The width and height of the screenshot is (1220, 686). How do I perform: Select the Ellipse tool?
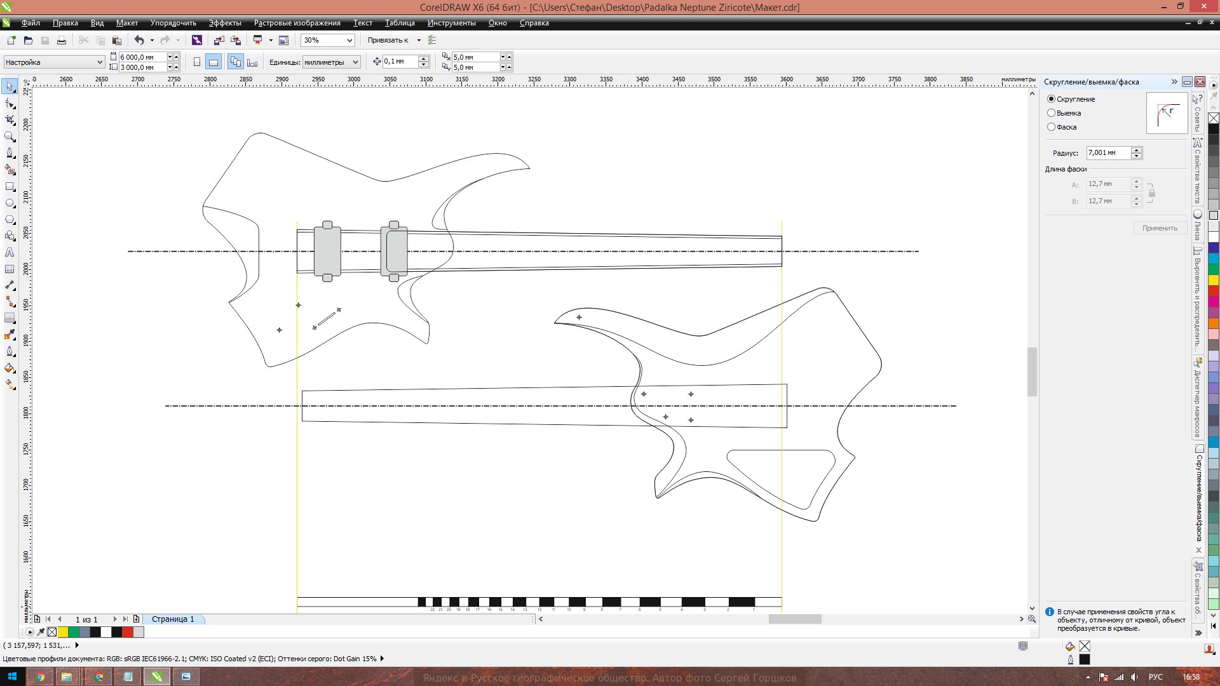tap(10, 203)
